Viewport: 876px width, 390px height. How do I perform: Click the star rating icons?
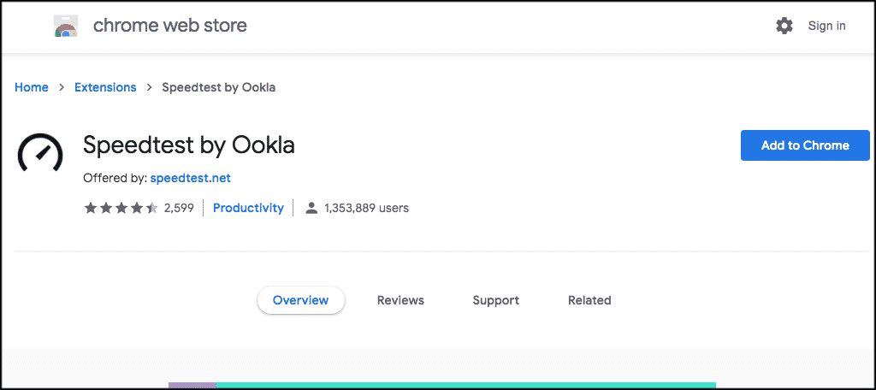(x=121, y=209)
